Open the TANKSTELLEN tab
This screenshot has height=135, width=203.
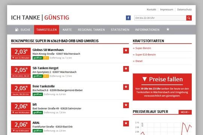coord(47,30)
